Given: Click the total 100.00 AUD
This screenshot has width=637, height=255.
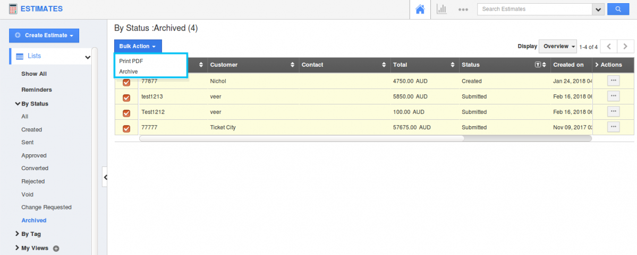Looking at the screenshot, I should click(x=409, y=112).
